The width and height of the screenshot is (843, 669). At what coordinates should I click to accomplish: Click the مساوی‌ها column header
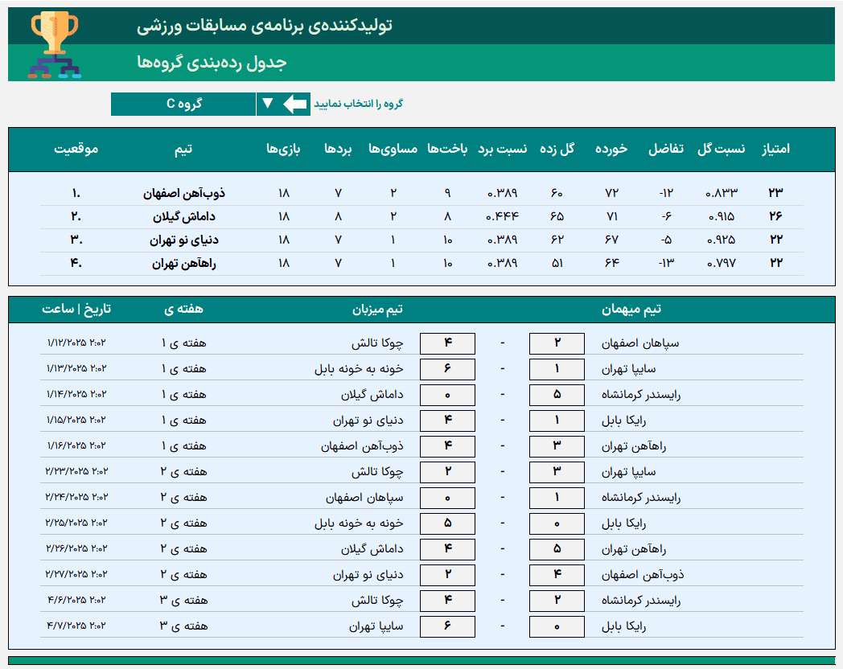[393, 149]
